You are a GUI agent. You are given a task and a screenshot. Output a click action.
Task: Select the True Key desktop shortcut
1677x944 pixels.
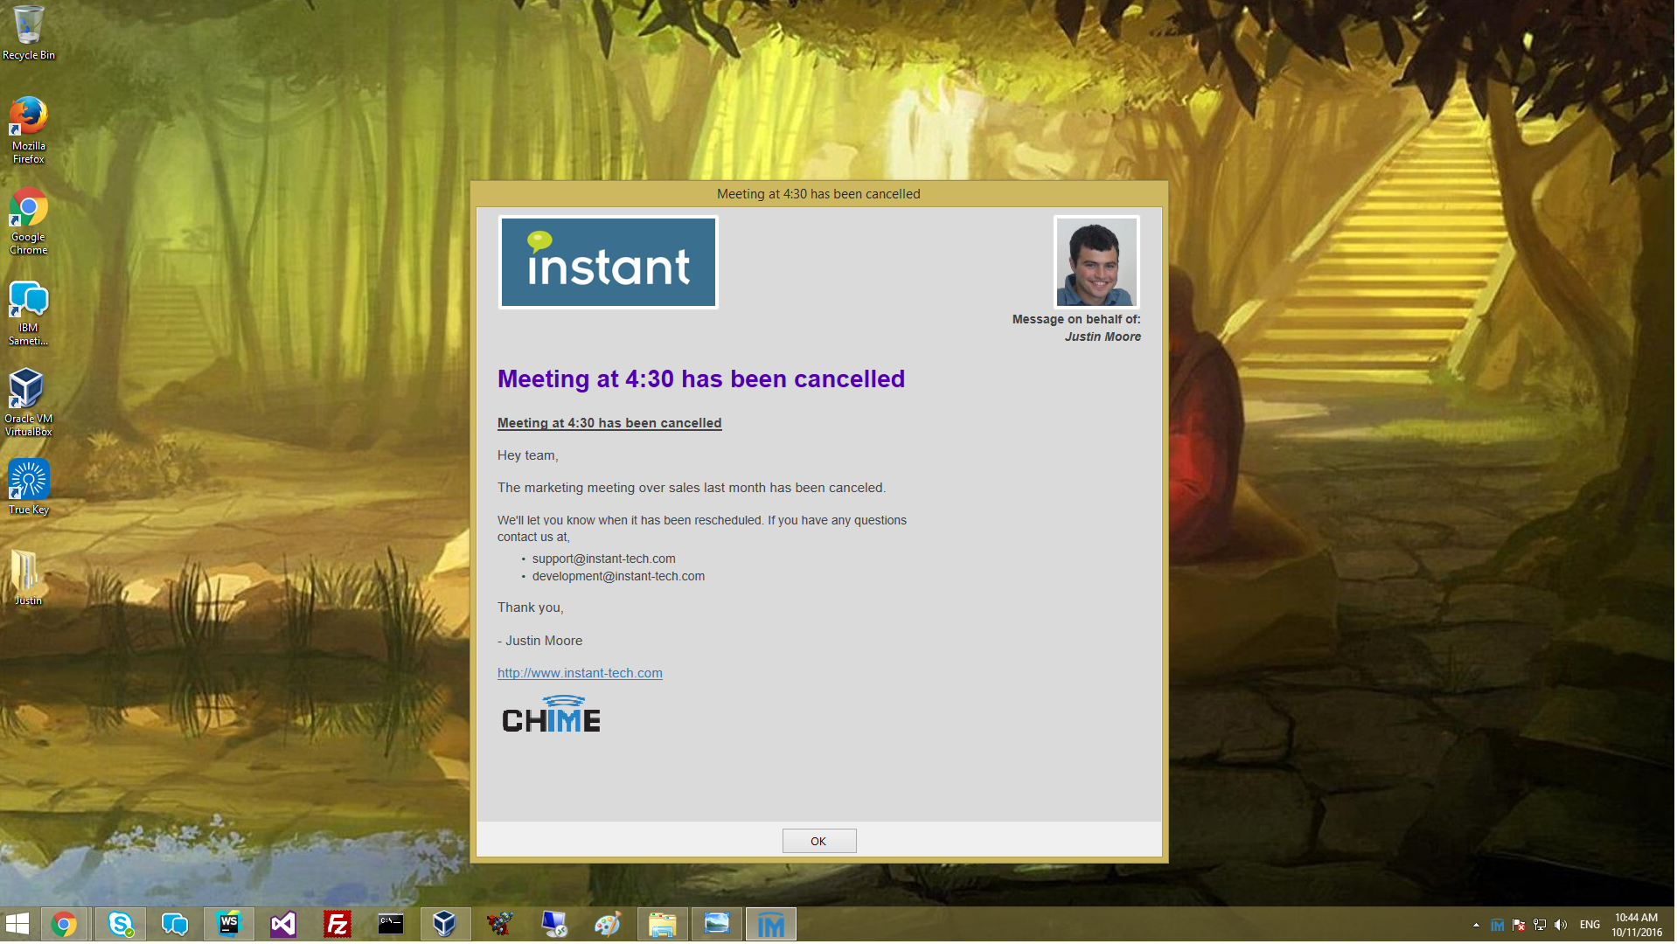point(29,488)
